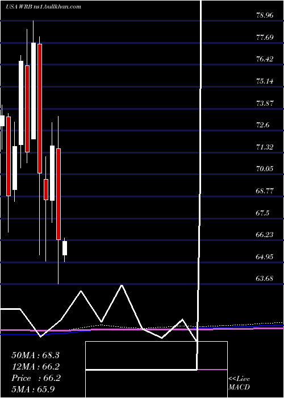Click the 68.77 price axis label
Viewport: 284px width, 398px height.
tap(265, 191)
